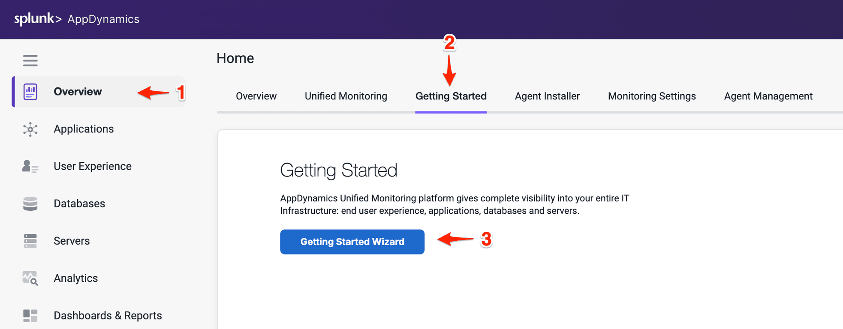Click the Home page heading
The image size is (843, 329).
pos(235,58)
